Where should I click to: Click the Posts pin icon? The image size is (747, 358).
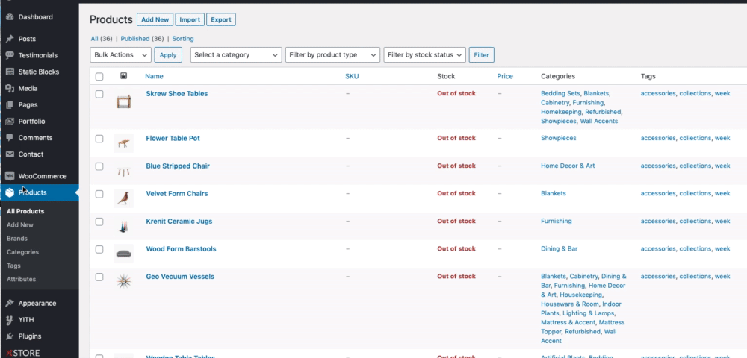click(x=10, y=39)
